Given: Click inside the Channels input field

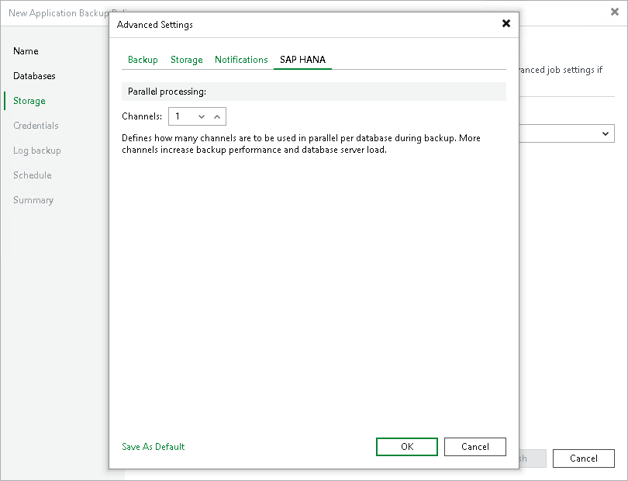Looking at the screenshot, I should (182, 116).
